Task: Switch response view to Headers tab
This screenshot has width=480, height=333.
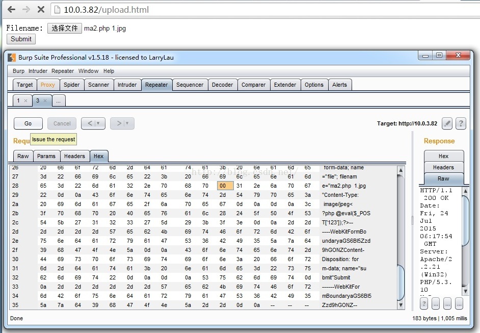Action: coord(444,167)
